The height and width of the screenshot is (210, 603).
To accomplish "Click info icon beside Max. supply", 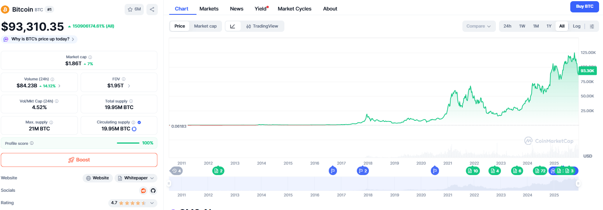I will click(x=51, y=122).
